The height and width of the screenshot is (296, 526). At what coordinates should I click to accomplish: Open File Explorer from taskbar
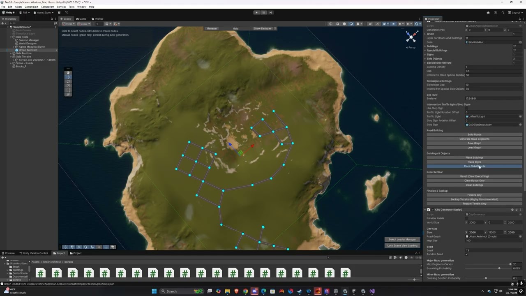tap(227, 291)
